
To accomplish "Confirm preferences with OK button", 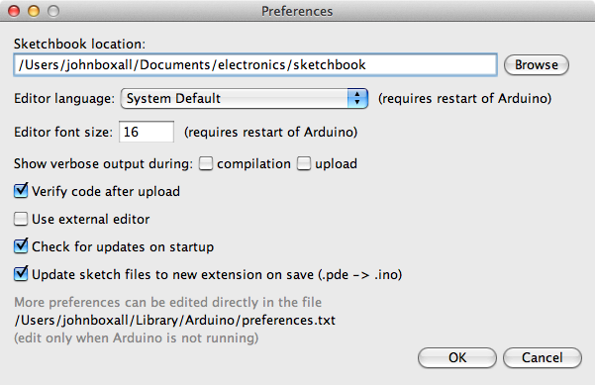I will point(457,357).
